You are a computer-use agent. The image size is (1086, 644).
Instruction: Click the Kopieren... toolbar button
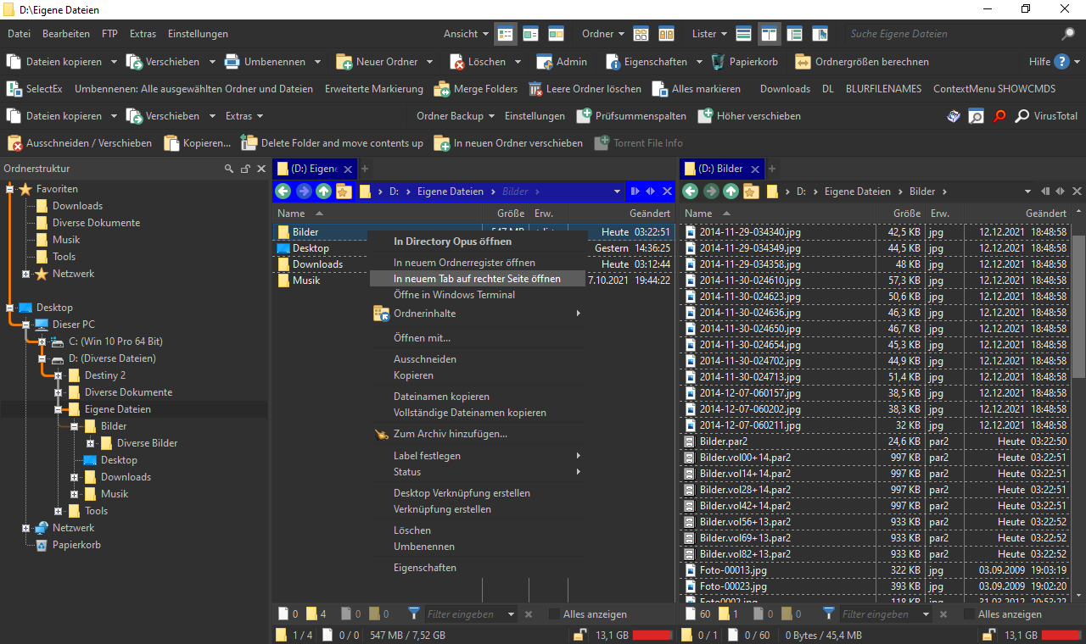[x=197, y=143]
